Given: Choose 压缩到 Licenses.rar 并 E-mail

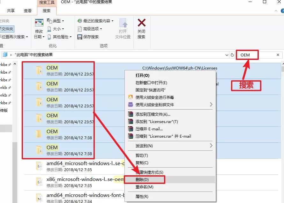Looking at the screenshot, I should coord(170,136).
